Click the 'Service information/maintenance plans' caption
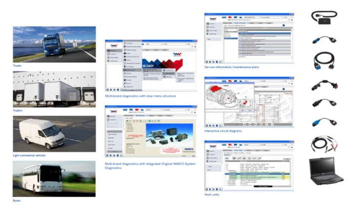The height and width of the screenshot is (211, 350). (x=231, y=67)
